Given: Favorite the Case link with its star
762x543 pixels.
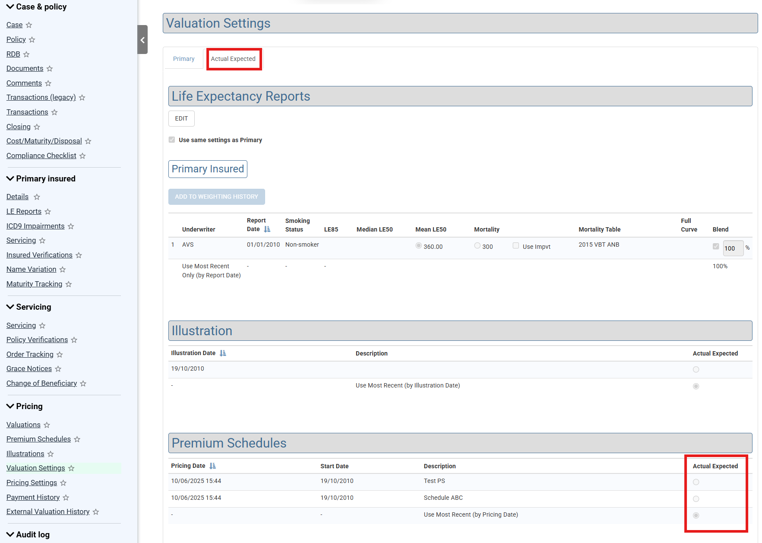Looking at the screenshot, I should (29, 25).
